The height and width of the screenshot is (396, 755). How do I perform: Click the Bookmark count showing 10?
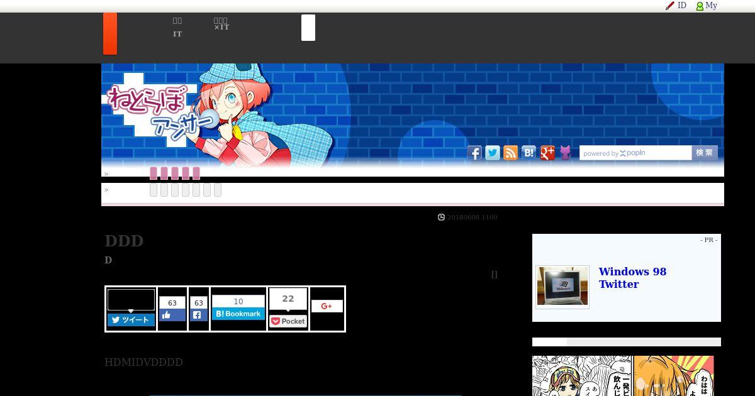pos(238,302)
